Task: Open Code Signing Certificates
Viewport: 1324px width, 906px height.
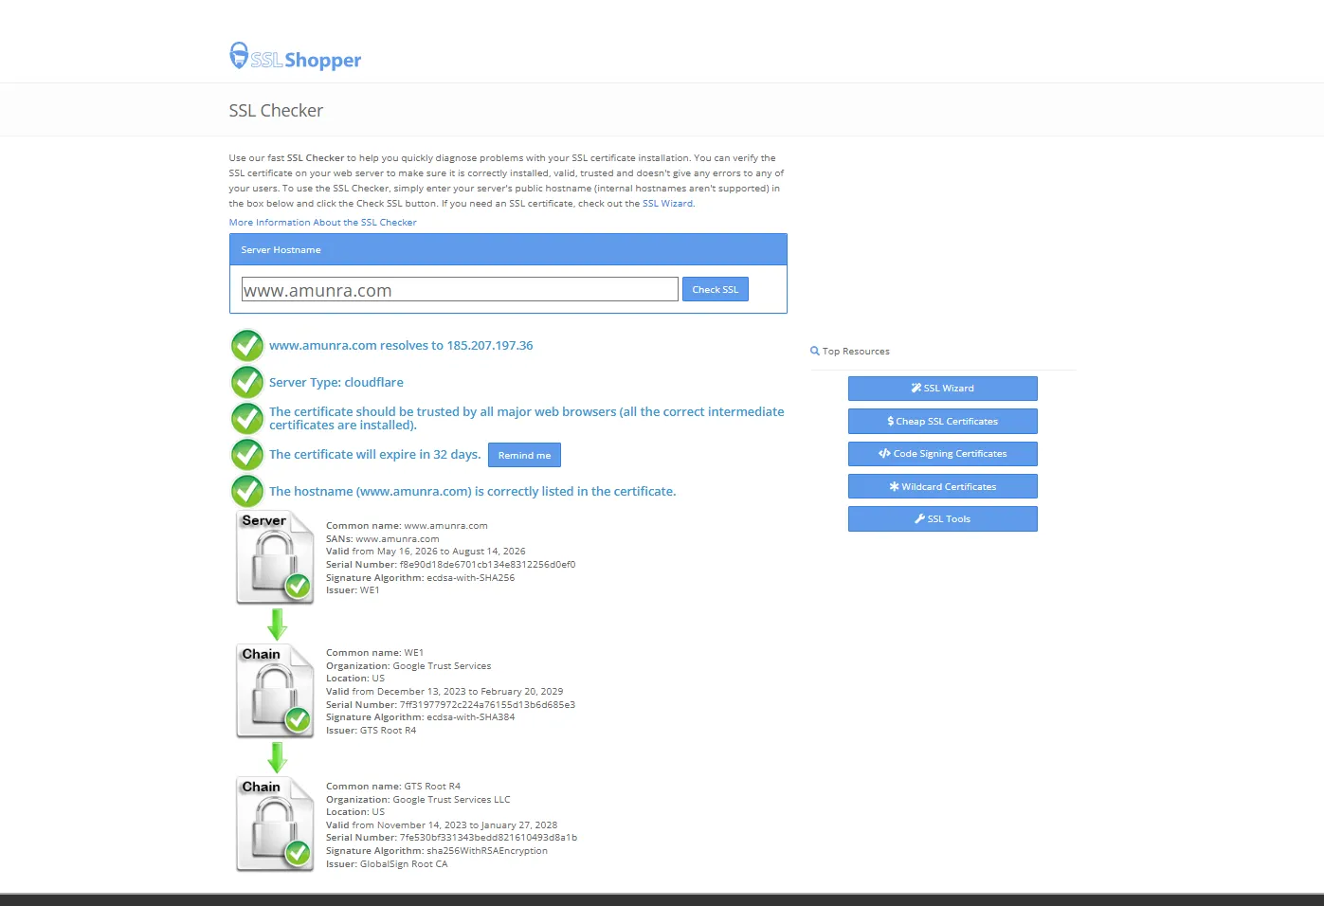Action: point(943,454)
